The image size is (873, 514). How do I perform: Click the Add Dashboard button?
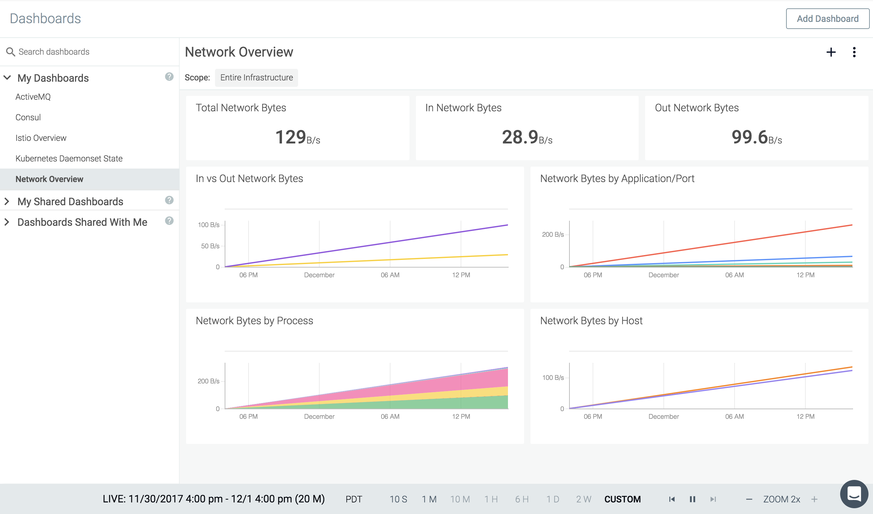827,19
